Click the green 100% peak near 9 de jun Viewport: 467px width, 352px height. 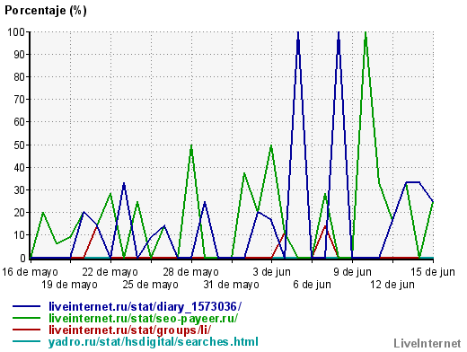coord(366,33)
